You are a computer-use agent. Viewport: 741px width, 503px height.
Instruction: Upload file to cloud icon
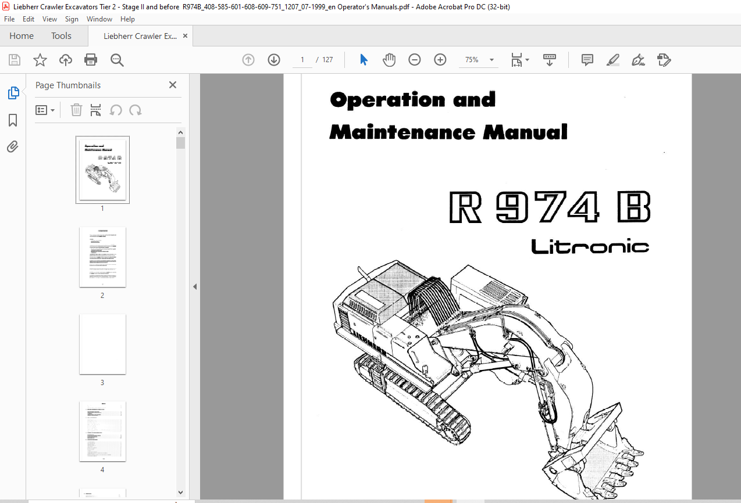[66, 60]
